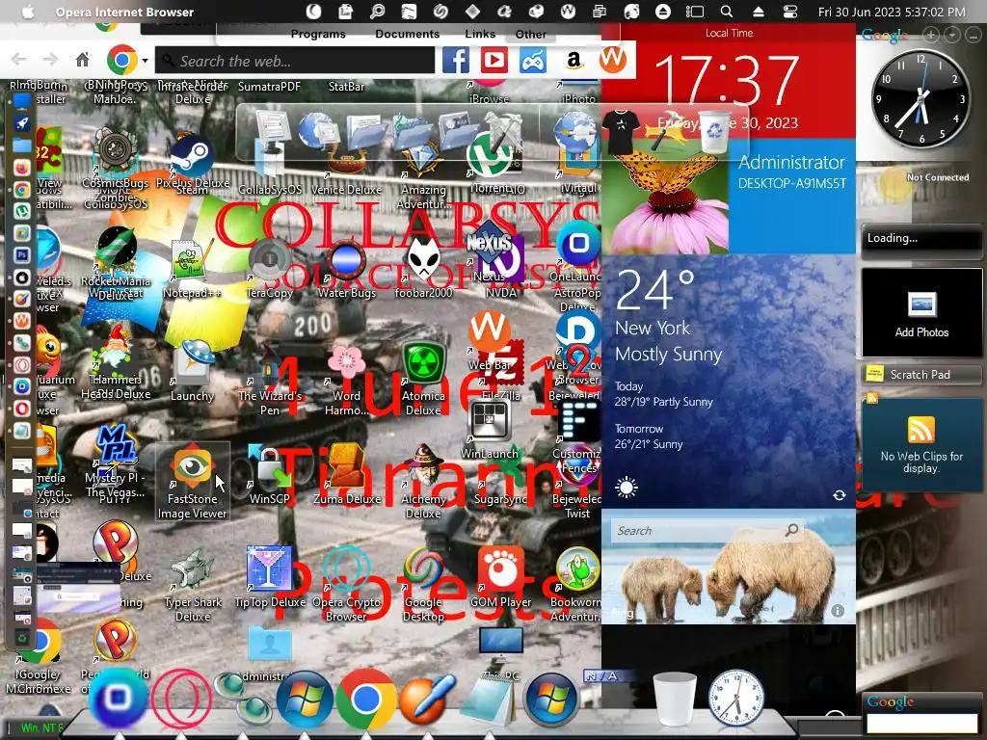Click the clock icon in the dock

[735, 699]
